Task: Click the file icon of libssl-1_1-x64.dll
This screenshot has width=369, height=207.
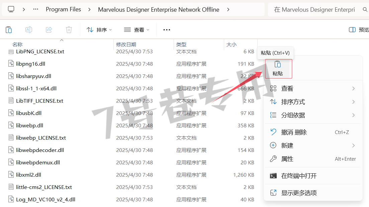Action: pyautogui.click(x=11, y=88)
